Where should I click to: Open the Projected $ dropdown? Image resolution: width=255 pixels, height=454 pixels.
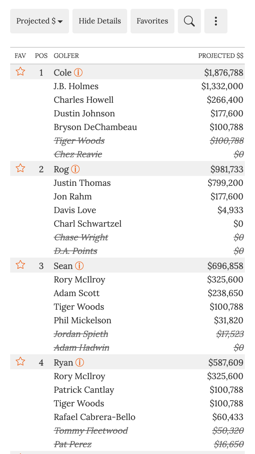39,21
